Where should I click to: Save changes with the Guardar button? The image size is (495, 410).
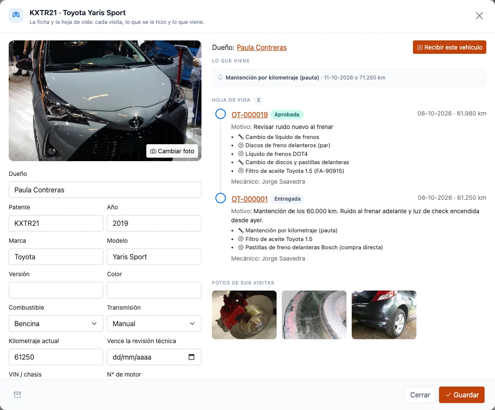tap(462, 395)
